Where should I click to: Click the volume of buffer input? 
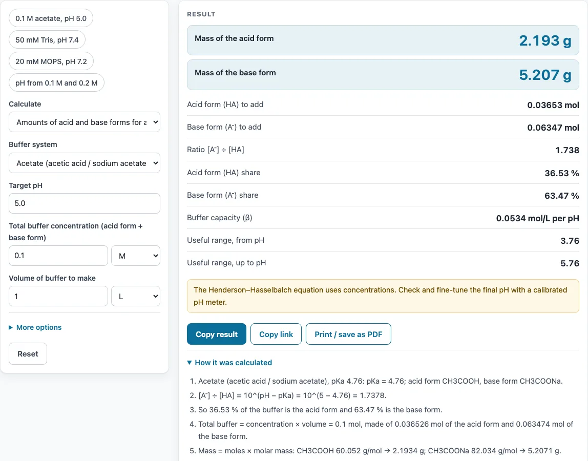click(58, 297)
